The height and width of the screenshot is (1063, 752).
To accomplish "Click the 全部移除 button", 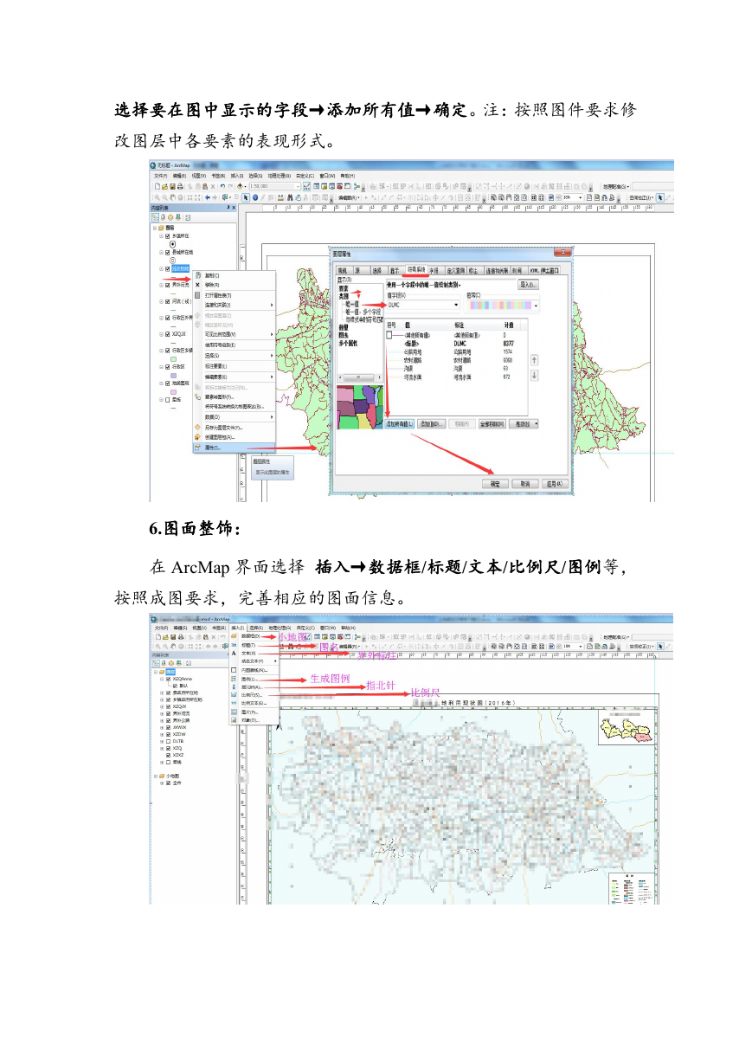I will point(491,424).
